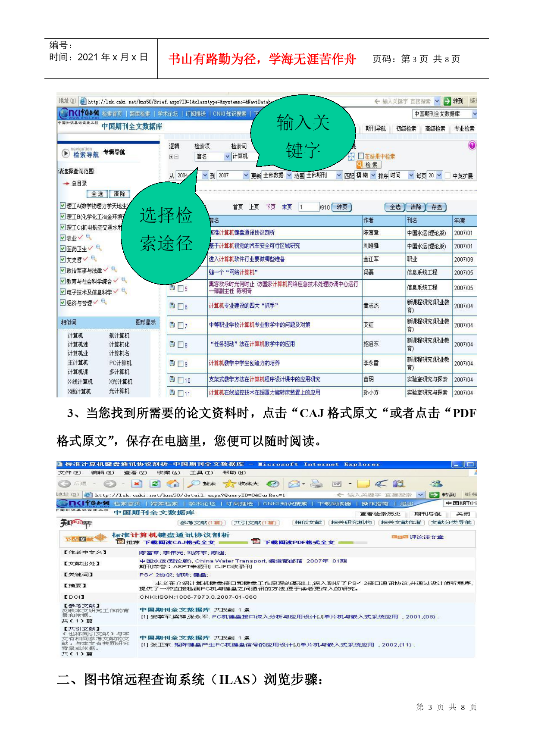
Task: Click the red Stop icon in IE toolbar
Action: (137, 484)
